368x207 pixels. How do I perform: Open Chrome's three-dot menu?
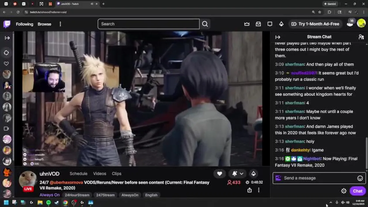coord(363,12)
